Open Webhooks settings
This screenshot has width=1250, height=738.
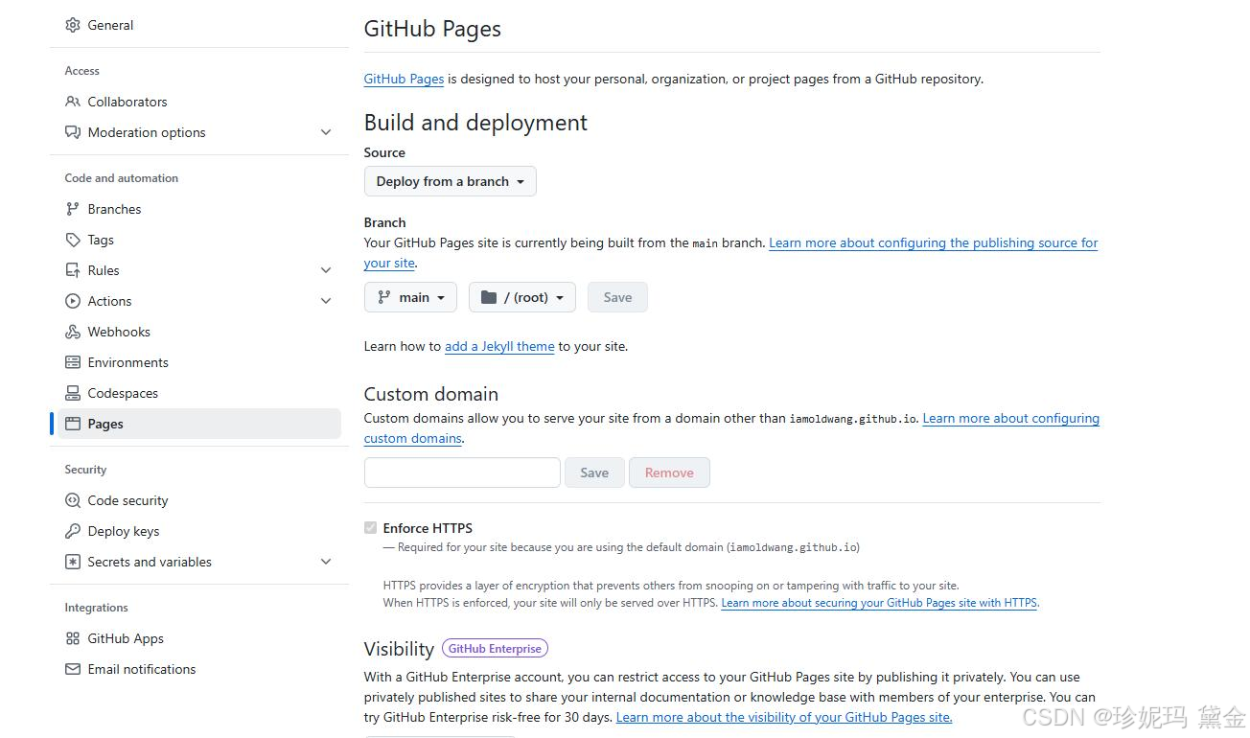coord(198,332)
